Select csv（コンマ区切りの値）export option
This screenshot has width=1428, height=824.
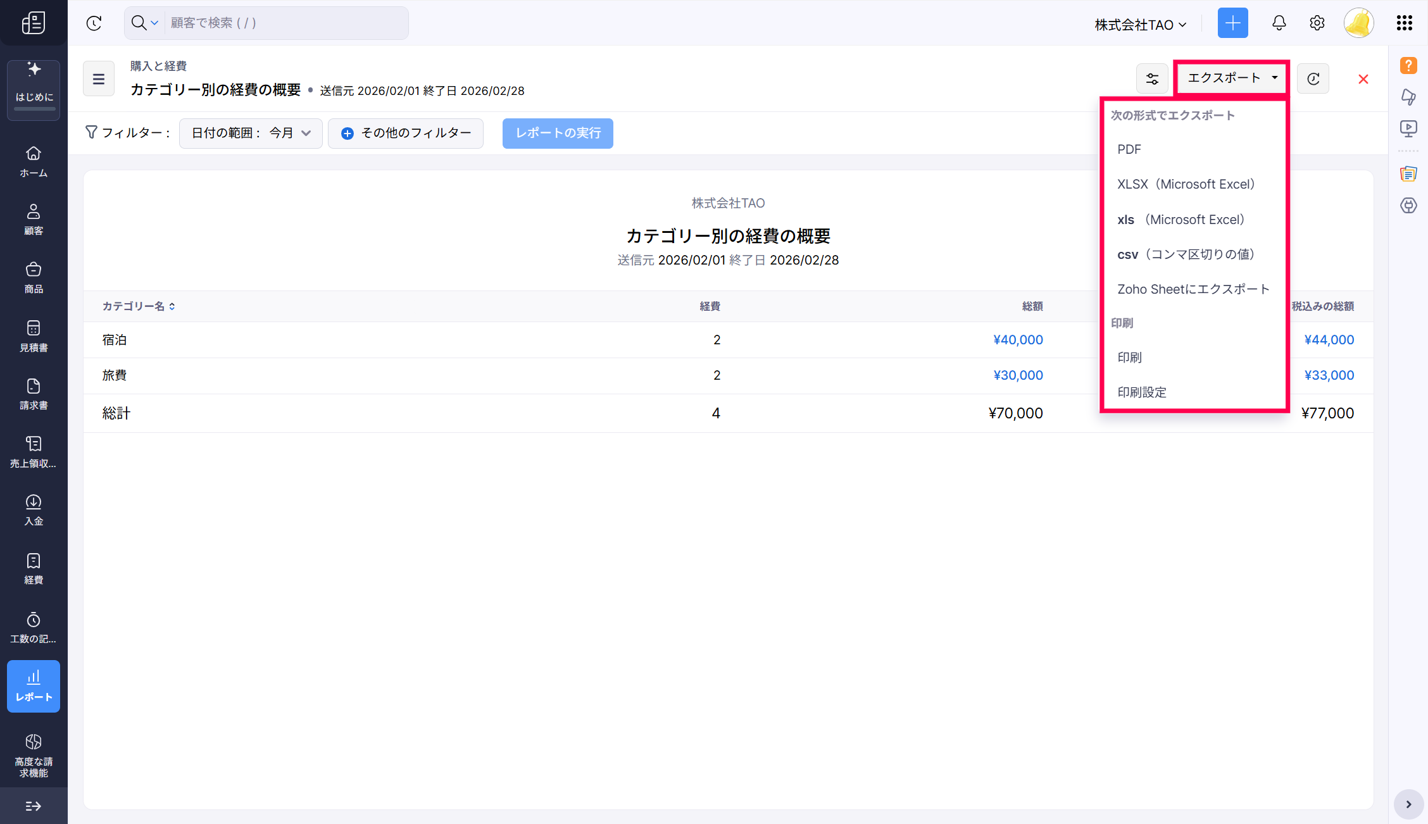pyautogui.click(x=1185, y=254)
